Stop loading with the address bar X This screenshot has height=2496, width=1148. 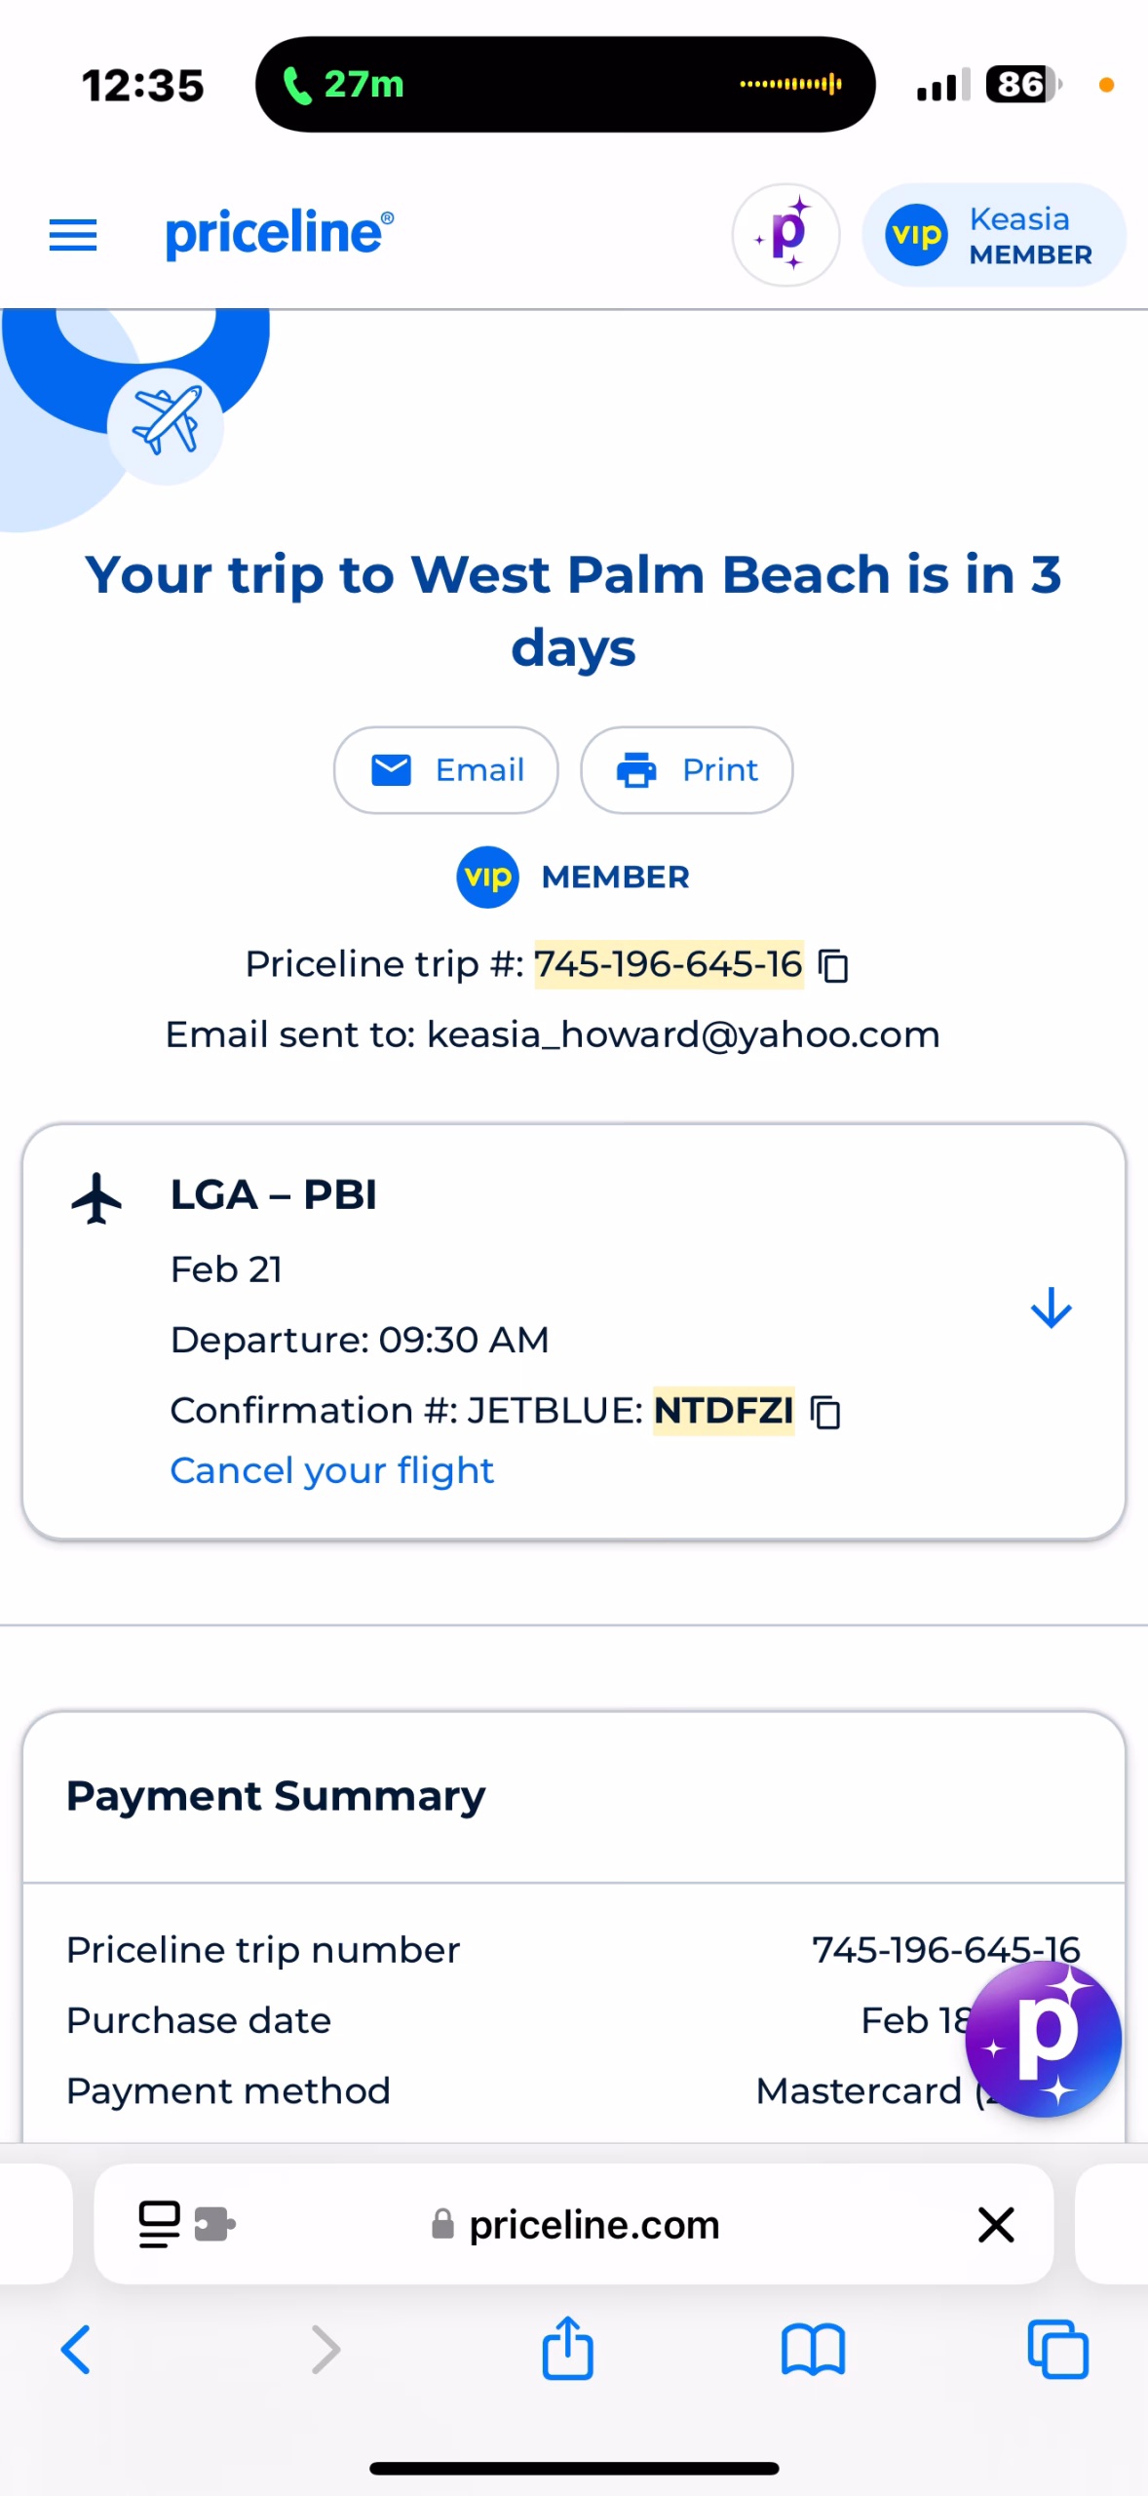996,2225
